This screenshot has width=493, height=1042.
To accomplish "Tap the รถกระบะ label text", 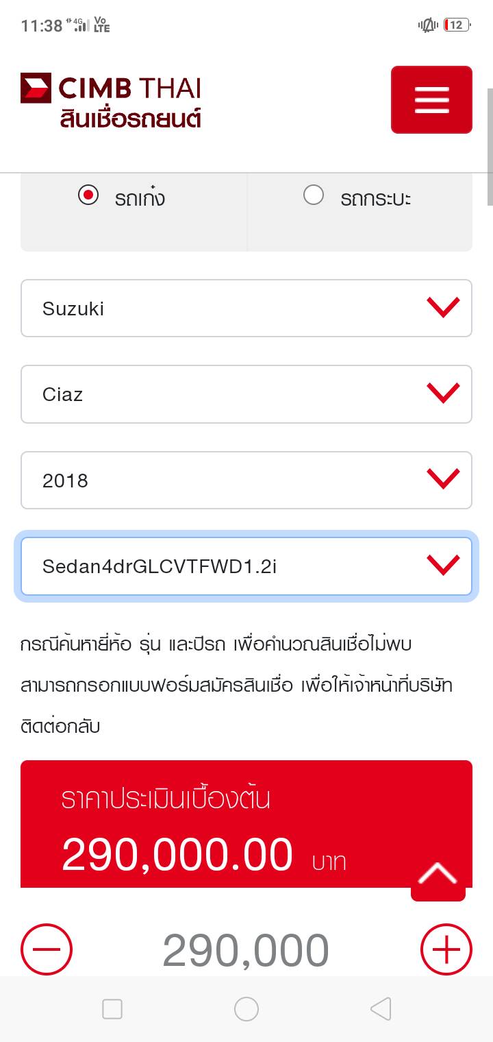I will coord(375,199).
